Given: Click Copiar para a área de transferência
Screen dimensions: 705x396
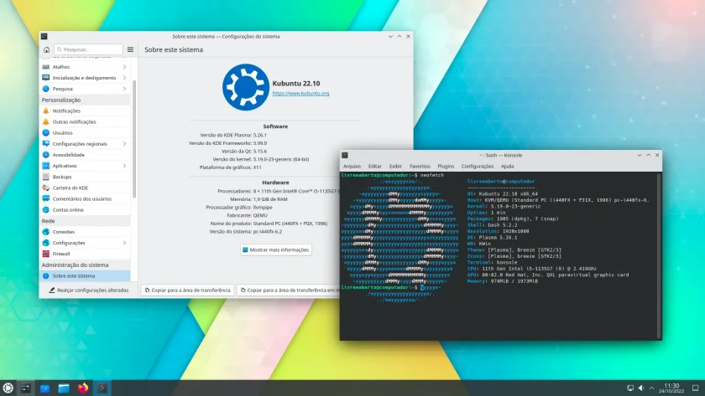Looking at the screenshot, I should point(187,291).
